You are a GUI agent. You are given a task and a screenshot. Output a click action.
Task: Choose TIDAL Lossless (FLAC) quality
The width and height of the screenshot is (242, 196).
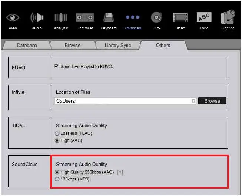(57, 133)
